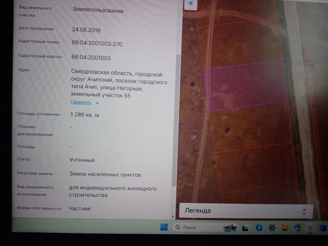
Task: Open Microsoft Word from the taskbar
Action: tap(322, 228)
